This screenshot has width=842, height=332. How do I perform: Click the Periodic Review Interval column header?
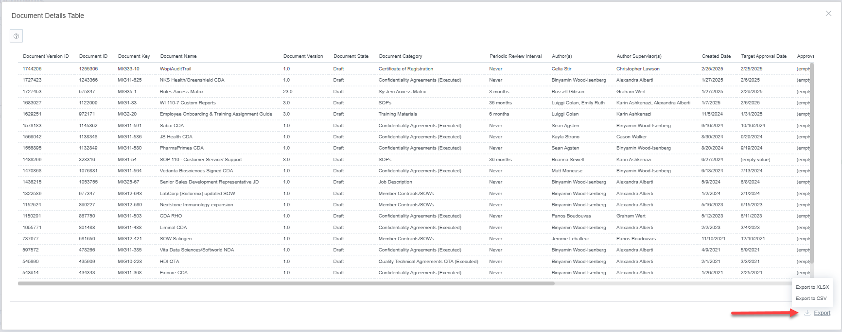tap(515, 56)
